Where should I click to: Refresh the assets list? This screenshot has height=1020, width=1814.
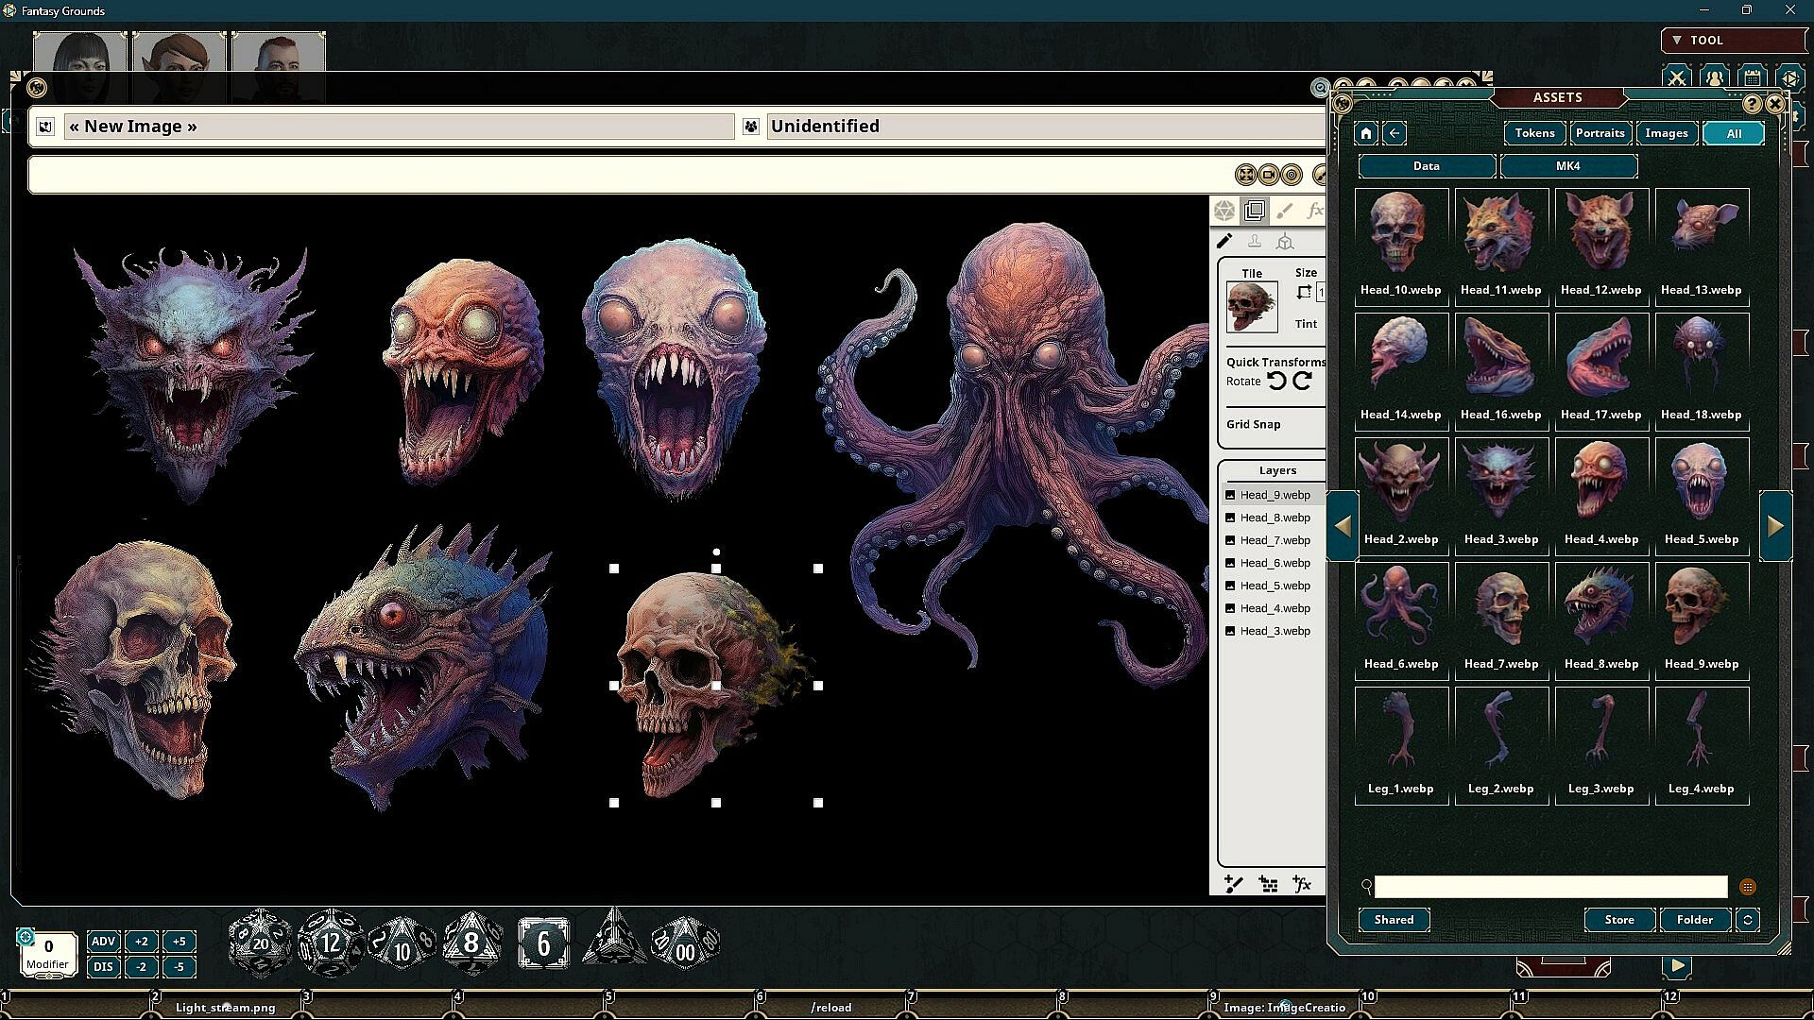tap(1748, 920)
